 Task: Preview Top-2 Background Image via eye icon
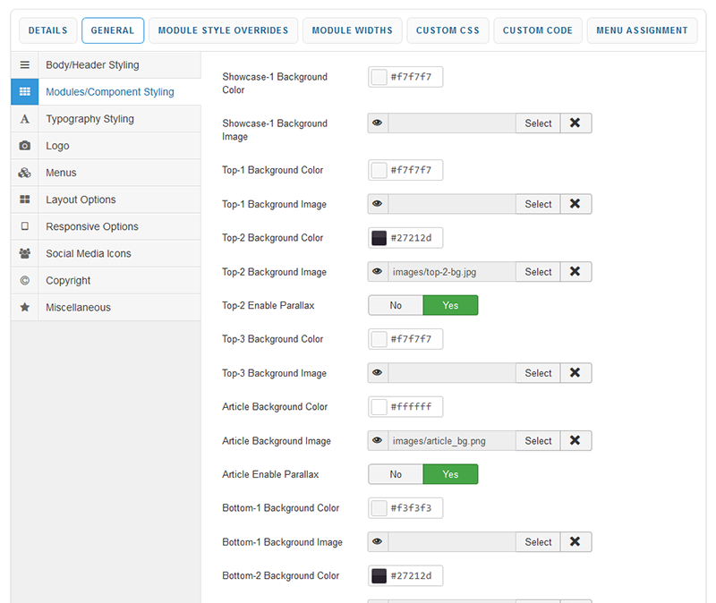pyautogui.click(x=378, y=271)
